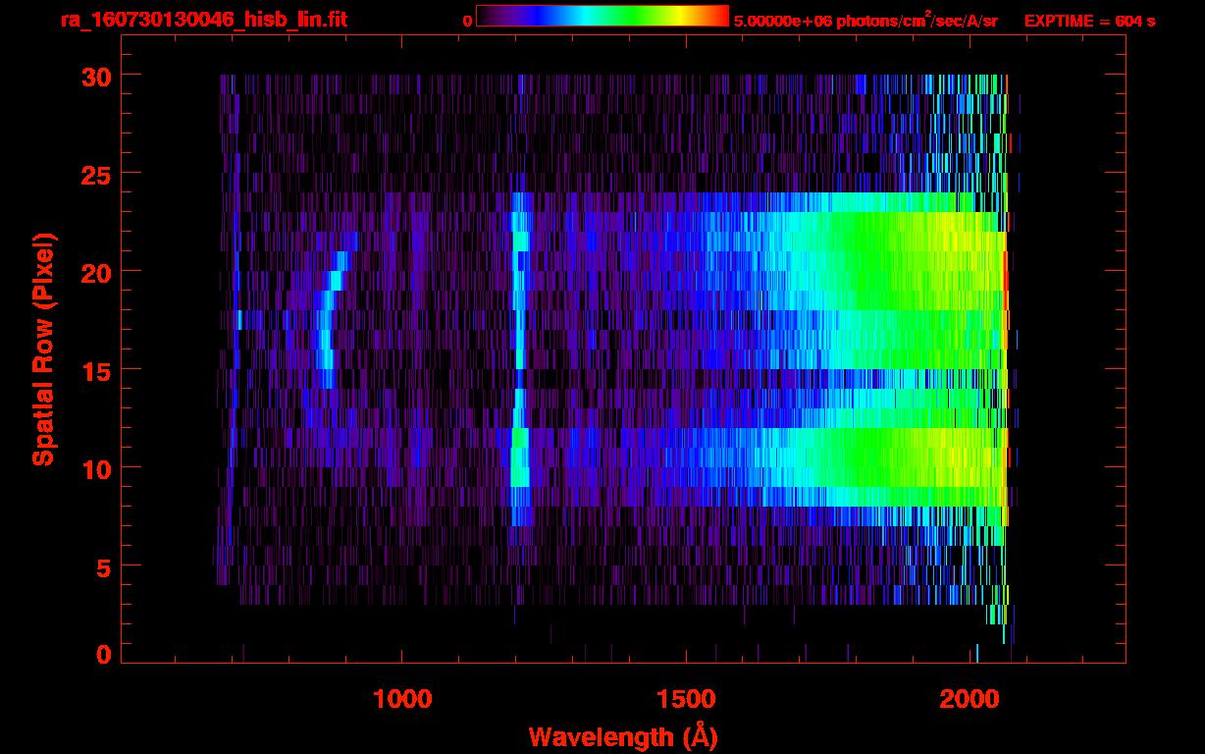
Task: Click the 30 tick label on spatial axis
Action: 94,76
